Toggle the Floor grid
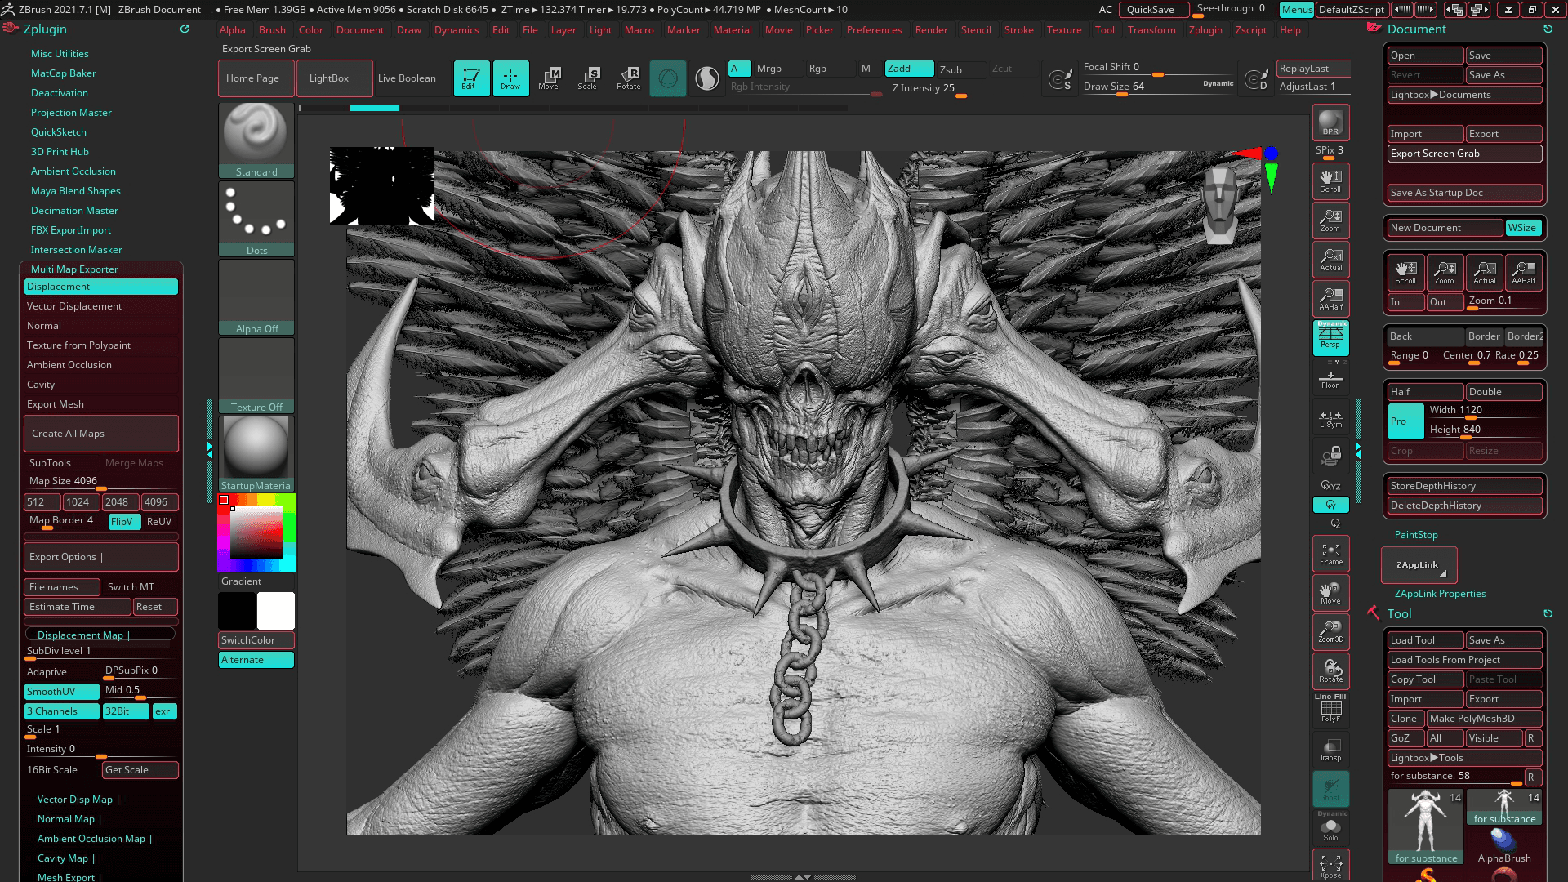This screenshot has height=882, width=1568. pos(1330,380)
